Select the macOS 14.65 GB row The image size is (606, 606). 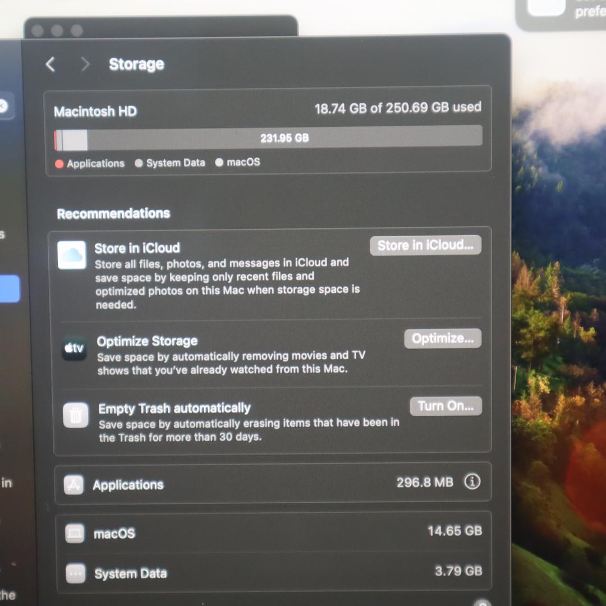pyautogui.click(x=274, y=532)
